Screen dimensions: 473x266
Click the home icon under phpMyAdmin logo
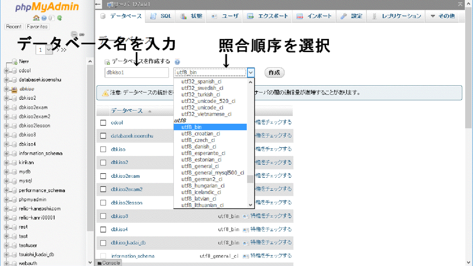36,18
